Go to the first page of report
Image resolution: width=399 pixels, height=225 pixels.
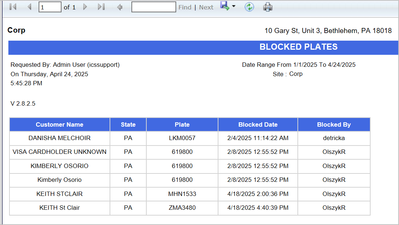tap(13, 7)
